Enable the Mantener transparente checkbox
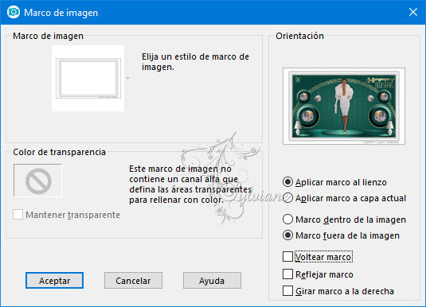 18,215
